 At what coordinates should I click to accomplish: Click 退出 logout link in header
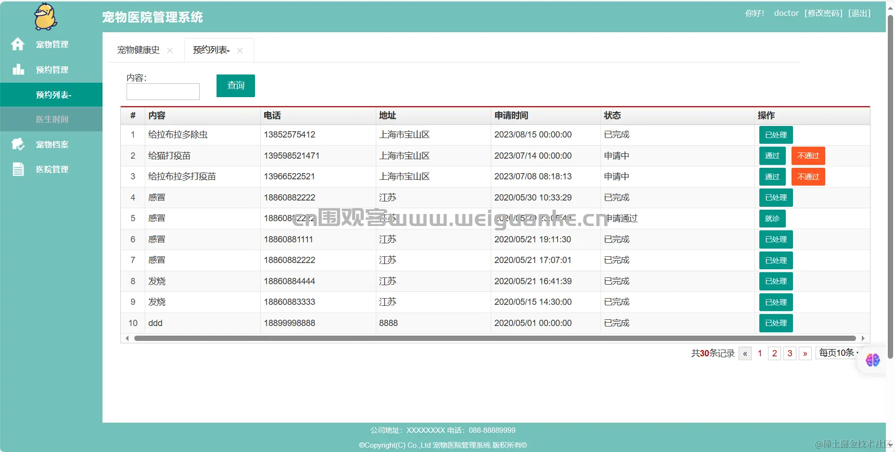[859, 13]
